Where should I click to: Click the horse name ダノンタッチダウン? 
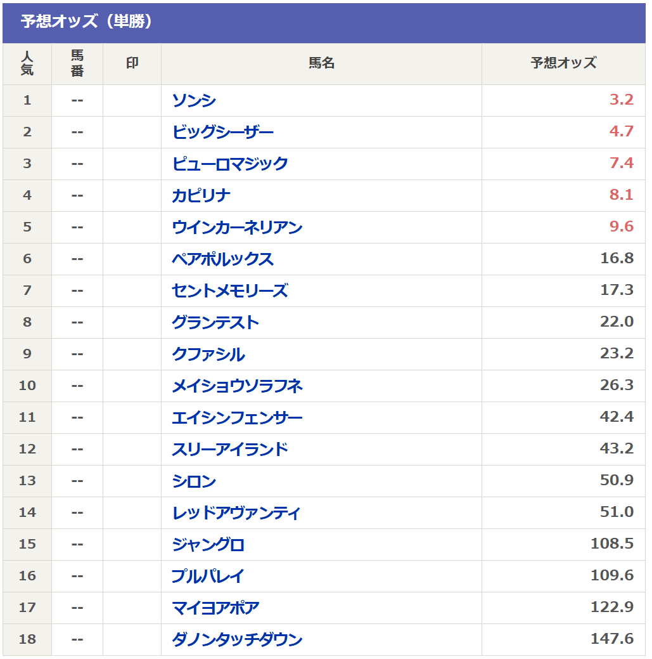(x=237, y=640)
